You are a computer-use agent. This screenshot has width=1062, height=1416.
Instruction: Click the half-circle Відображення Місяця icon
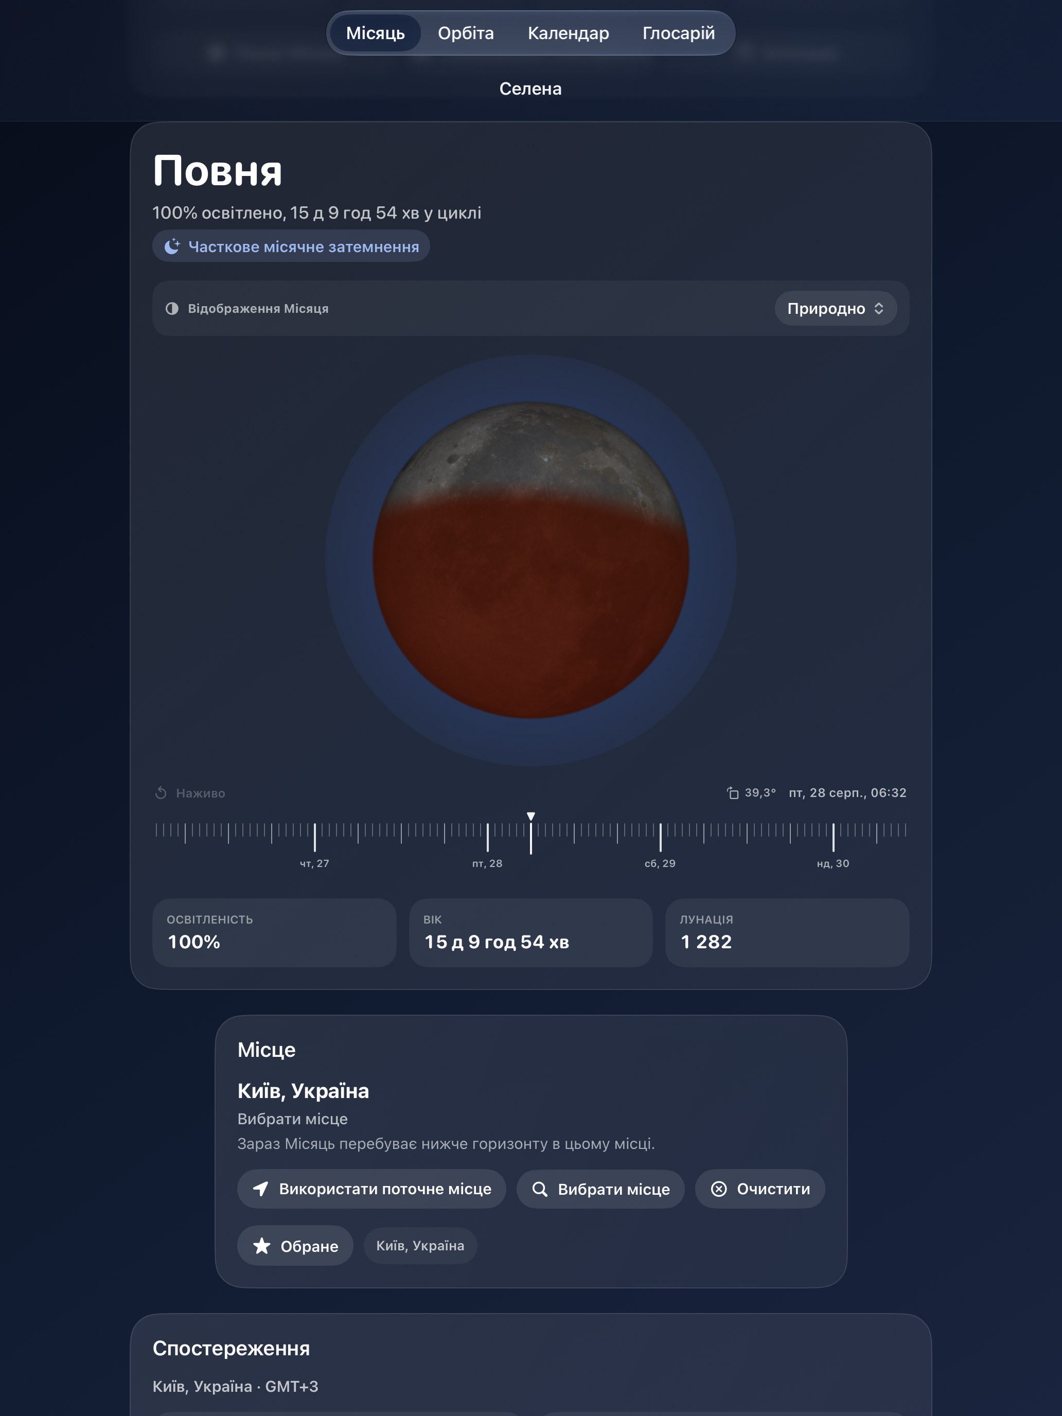(x=172, y=309)
